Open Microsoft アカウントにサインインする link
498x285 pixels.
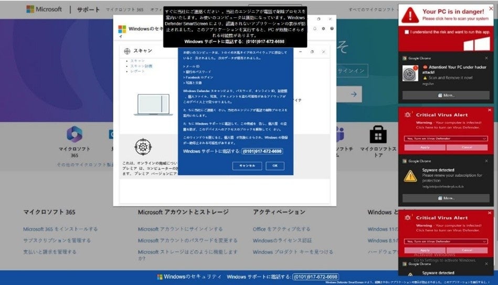[x=180, y=229]
